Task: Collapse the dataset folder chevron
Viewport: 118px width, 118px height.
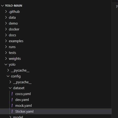Action: click(x=10, y=88)
